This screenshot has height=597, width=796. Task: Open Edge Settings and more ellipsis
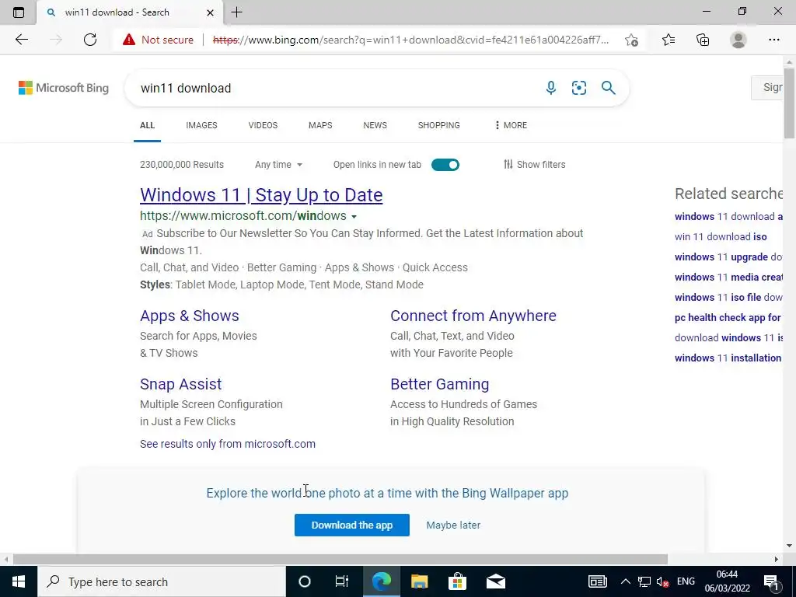pyautogui.click(x=773, y=40)
